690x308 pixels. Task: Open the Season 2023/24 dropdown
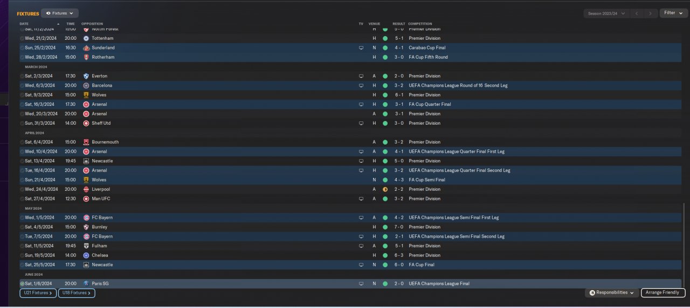tap(606, 13)
